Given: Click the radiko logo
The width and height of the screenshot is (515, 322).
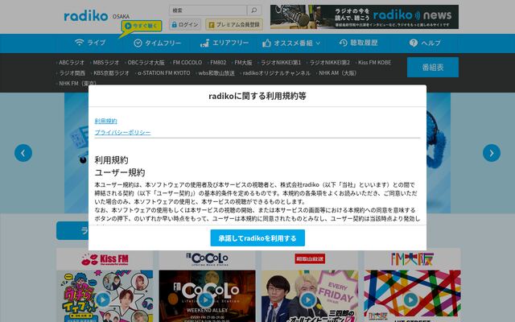Looking at the screenshot, I should [86, 15].
